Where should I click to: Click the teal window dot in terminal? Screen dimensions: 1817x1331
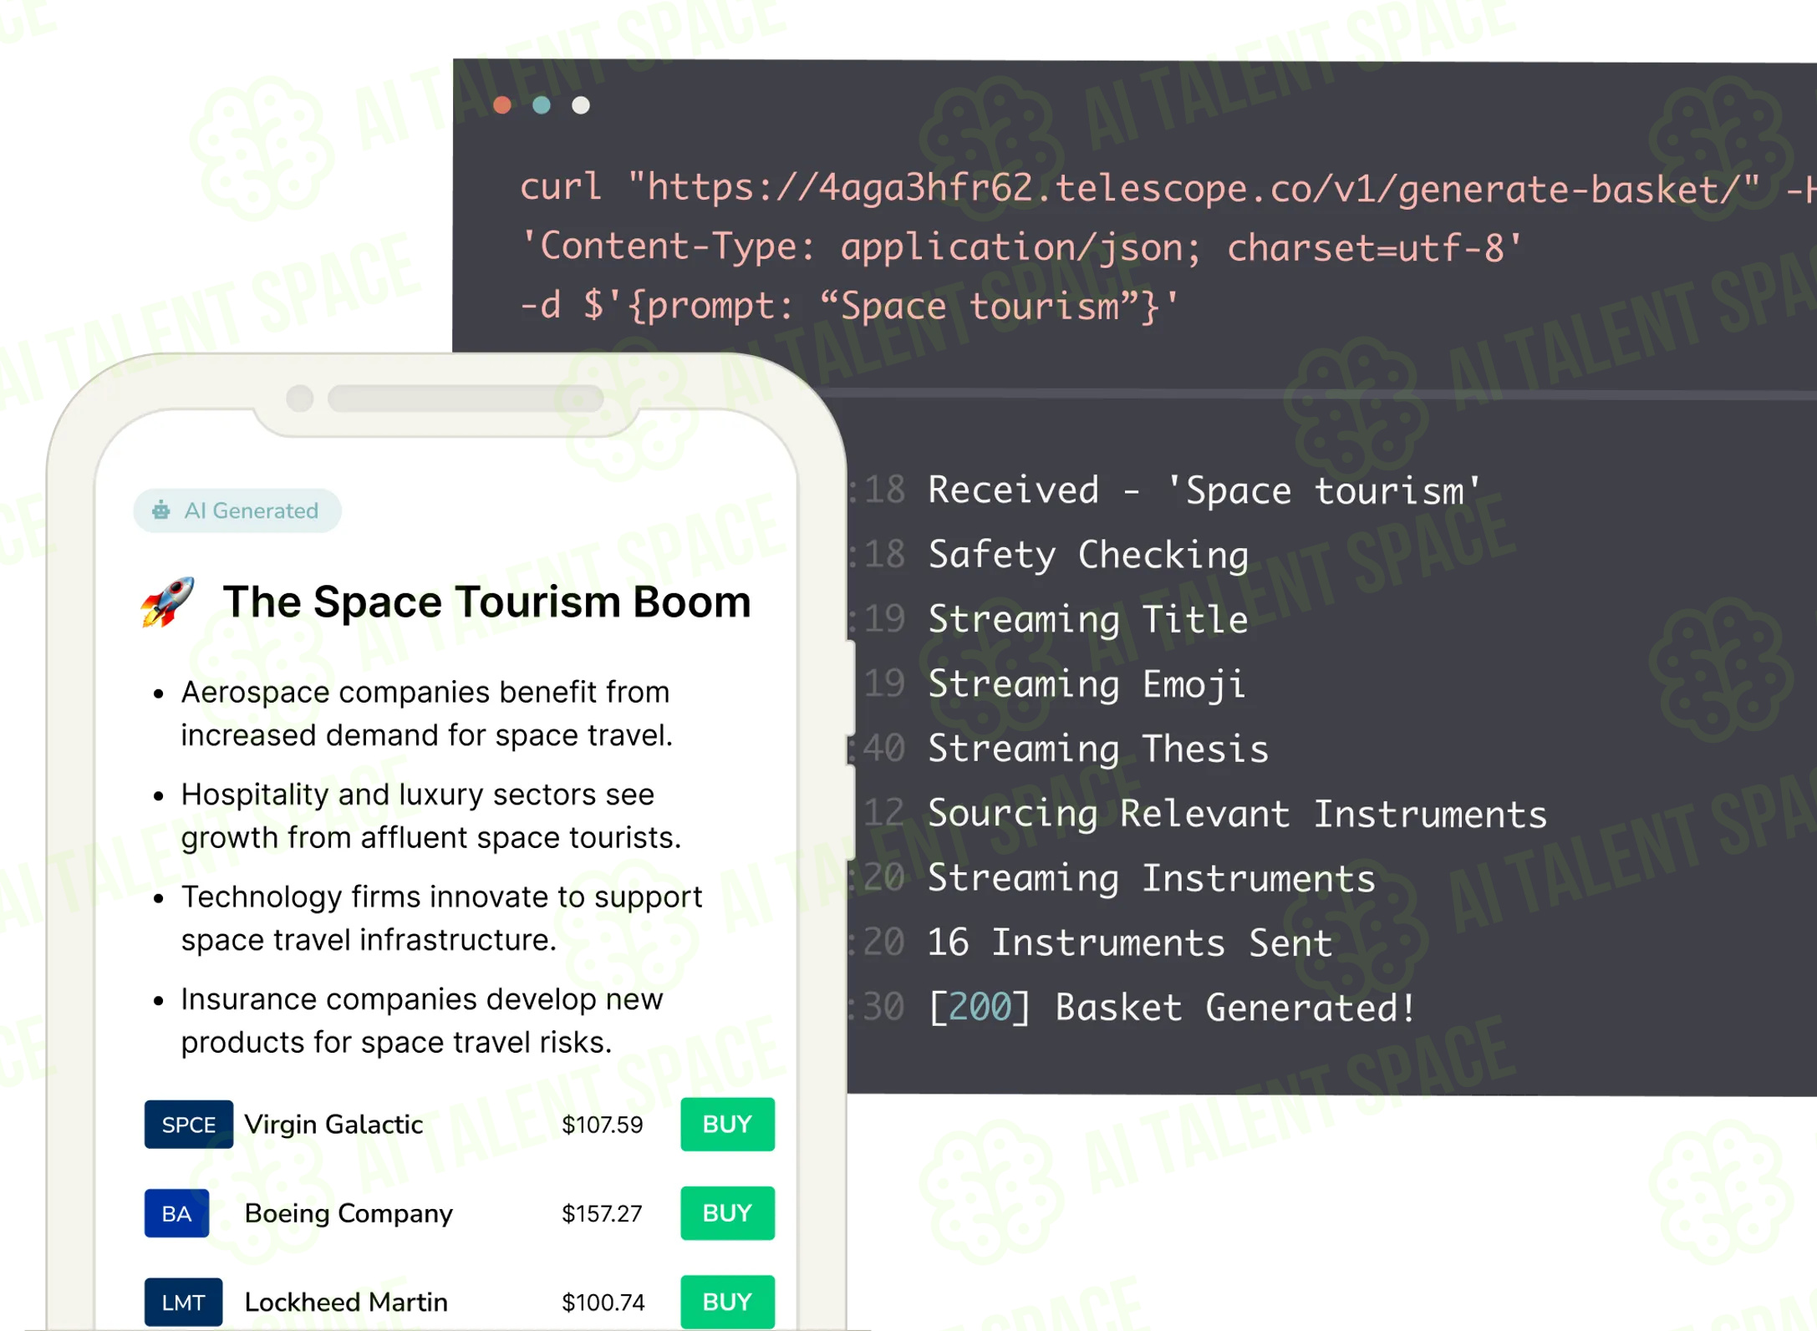(542, 105)
